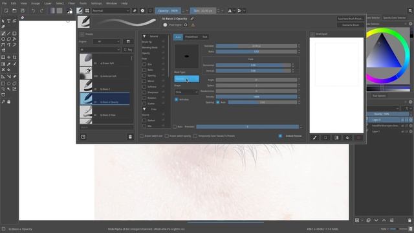Open the Layer menu

[48, 3]
